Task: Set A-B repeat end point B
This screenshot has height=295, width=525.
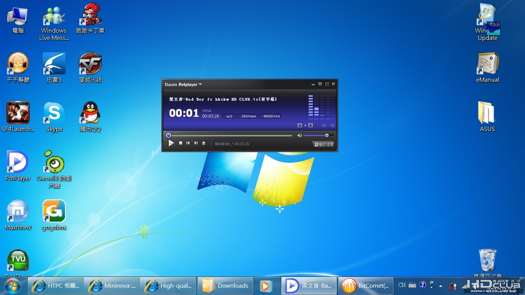Action: pos(311,125)
